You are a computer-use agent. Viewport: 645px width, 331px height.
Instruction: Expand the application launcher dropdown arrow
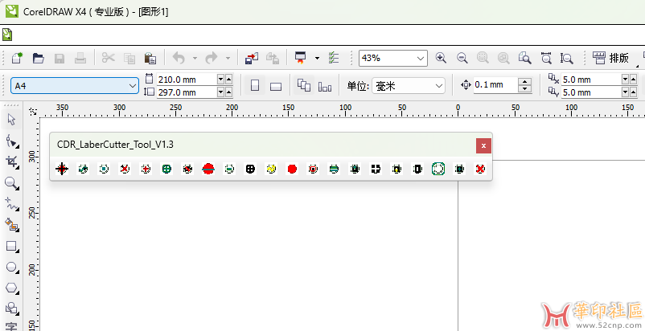317,58
